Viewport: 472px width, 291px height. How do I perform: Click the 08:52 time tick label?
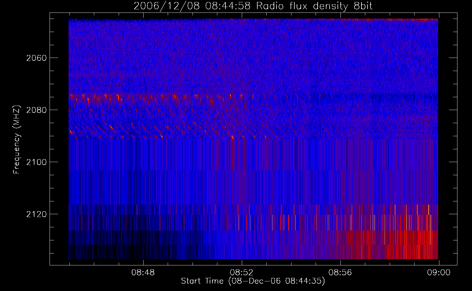tap(242, 273)
